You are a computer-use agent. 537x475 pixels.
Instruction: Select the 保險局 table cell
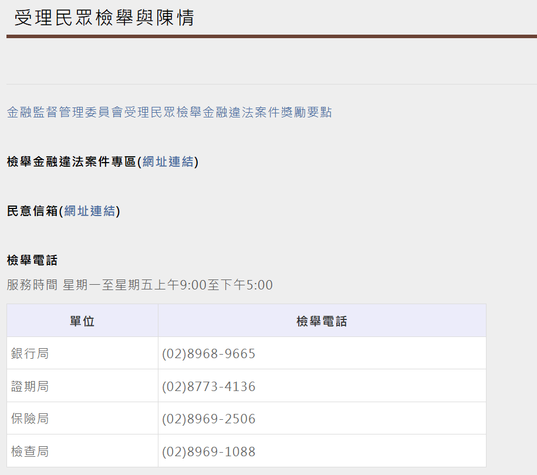[x=82, y=419]
